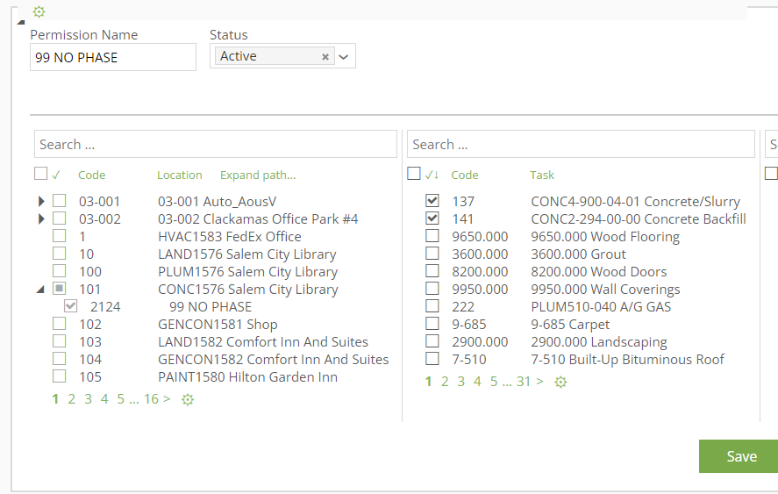Check the 03-001 location checkbox

pyautogui.click(x=59, y=201)
